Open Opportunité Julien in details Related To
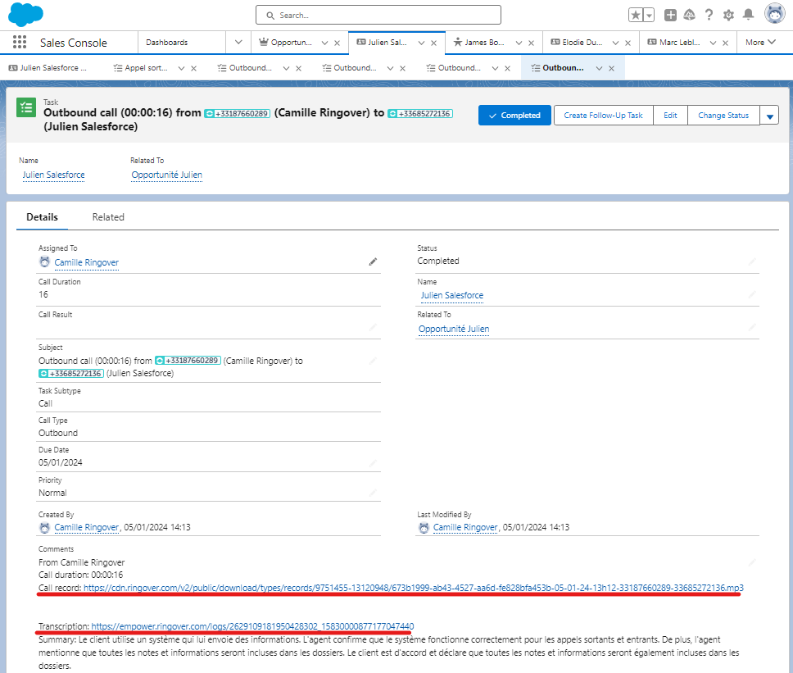 [454, 329]
